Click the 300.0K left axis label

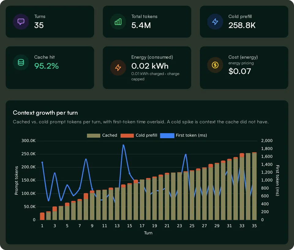click(28, 141)
